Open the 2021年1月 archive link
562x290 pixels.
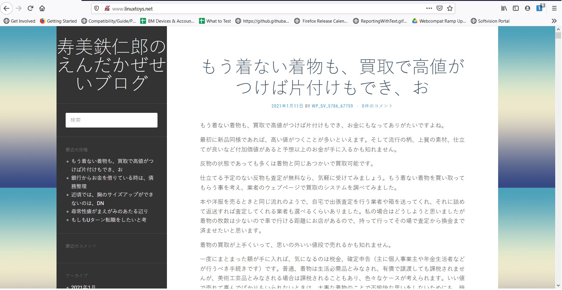[83, 287]
